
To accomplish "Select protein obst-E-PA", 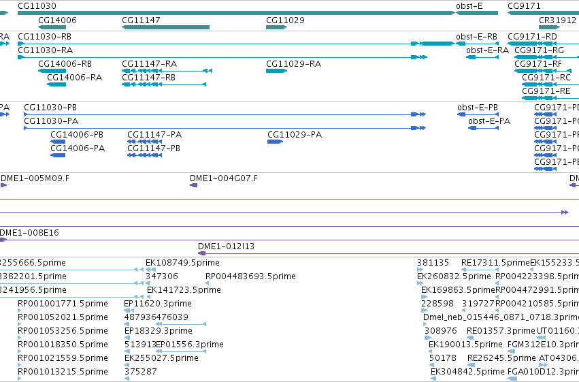I will (x=483, y=128).
